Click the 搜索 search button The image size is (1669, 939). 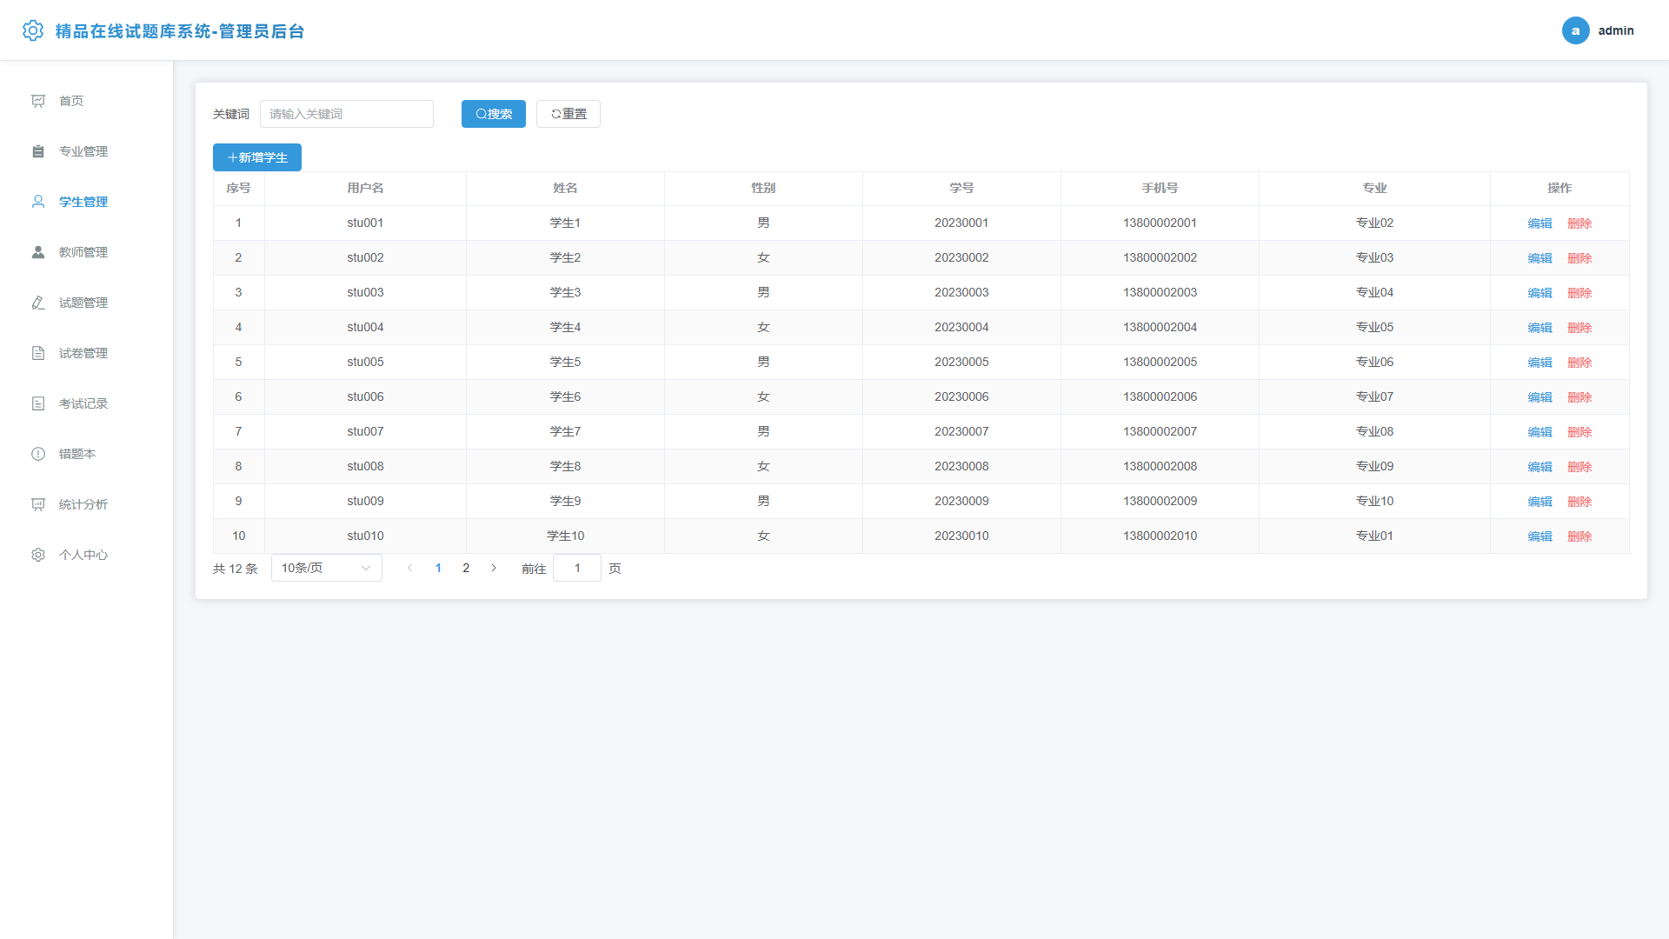click(x=494, y=114)
